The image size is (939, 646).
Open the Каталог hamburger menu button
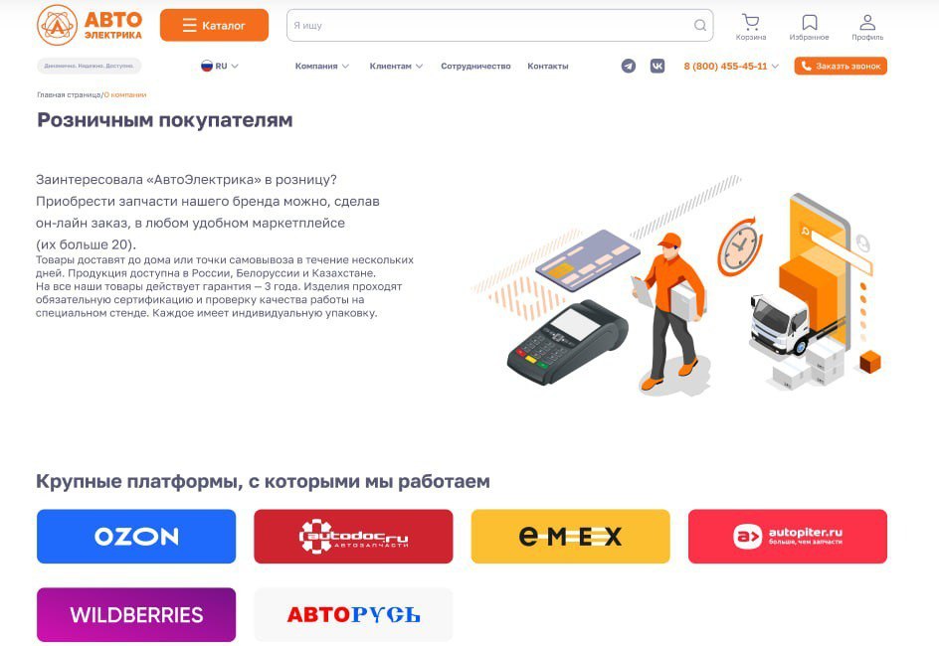click(x=215, y=25)
